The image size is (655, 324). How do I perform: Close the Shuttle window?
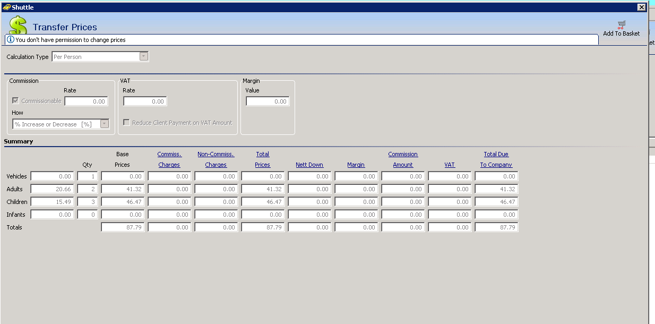click(x=641, y=7)
